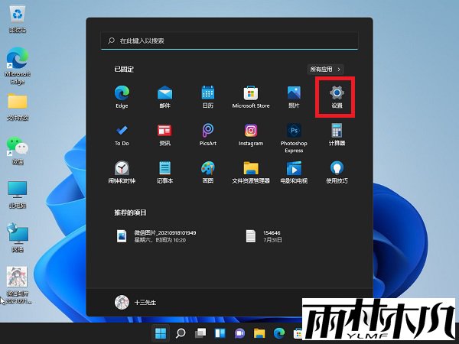Click 所有应用 all apps button

(325, 70)
